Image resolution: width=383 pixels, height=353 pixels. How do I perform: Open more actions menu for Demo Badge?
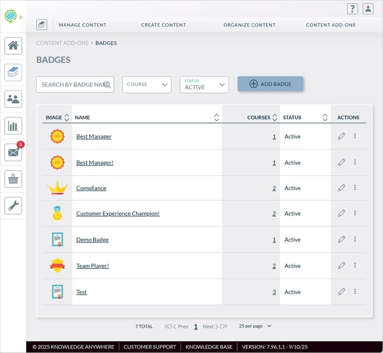pos(355,239)
